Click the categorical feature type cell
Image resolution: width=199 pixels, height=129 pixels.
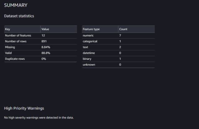click(x=90, y=41)
